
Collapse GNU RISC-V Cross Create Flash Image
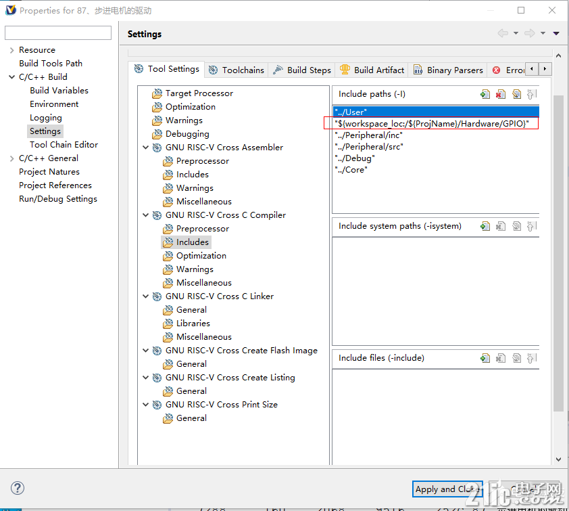coord(145,351)
